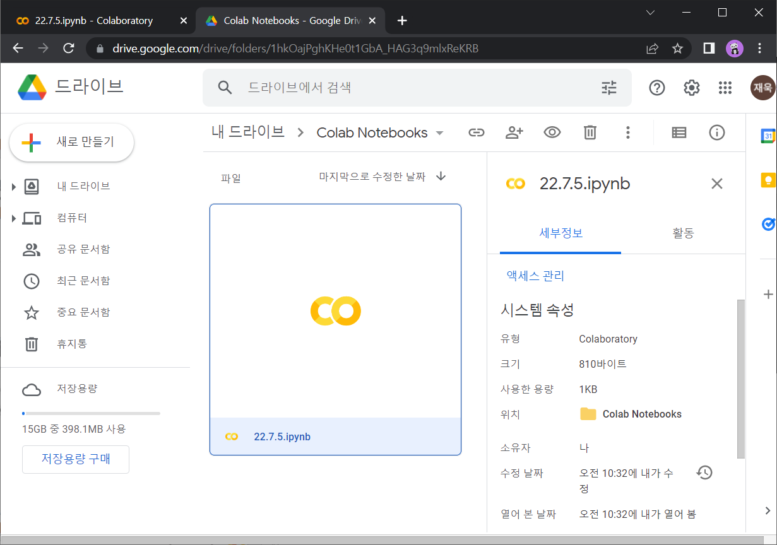Open the Colab Notebooks location folder link in details
This screenshot has width=777, height=545.
click(631, 414)
